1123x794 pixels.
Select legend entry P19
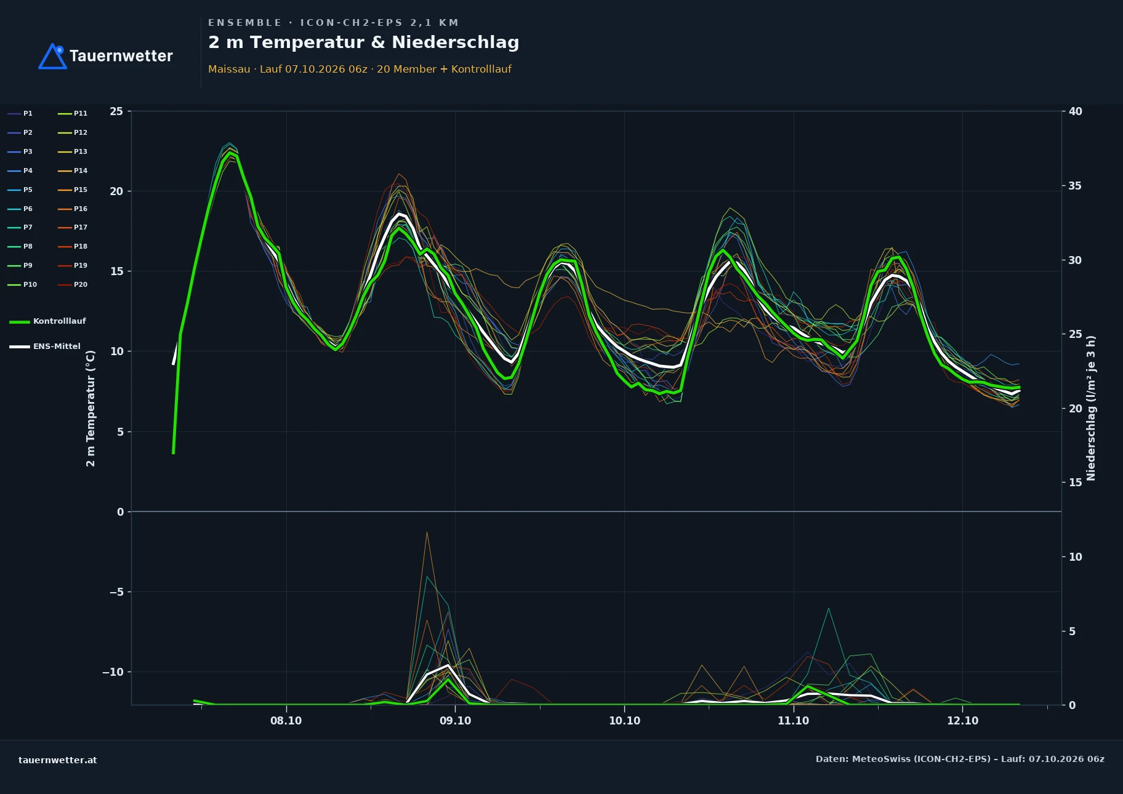[x=73, y=265]
